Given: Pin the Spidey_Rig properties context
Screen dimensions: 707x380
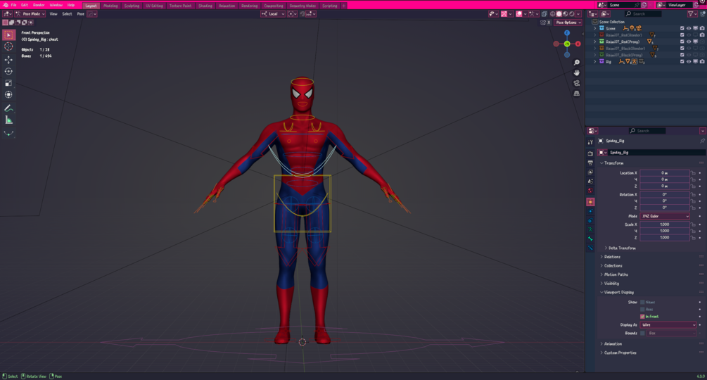Looking at the screenshot, I should pos(702,141).
